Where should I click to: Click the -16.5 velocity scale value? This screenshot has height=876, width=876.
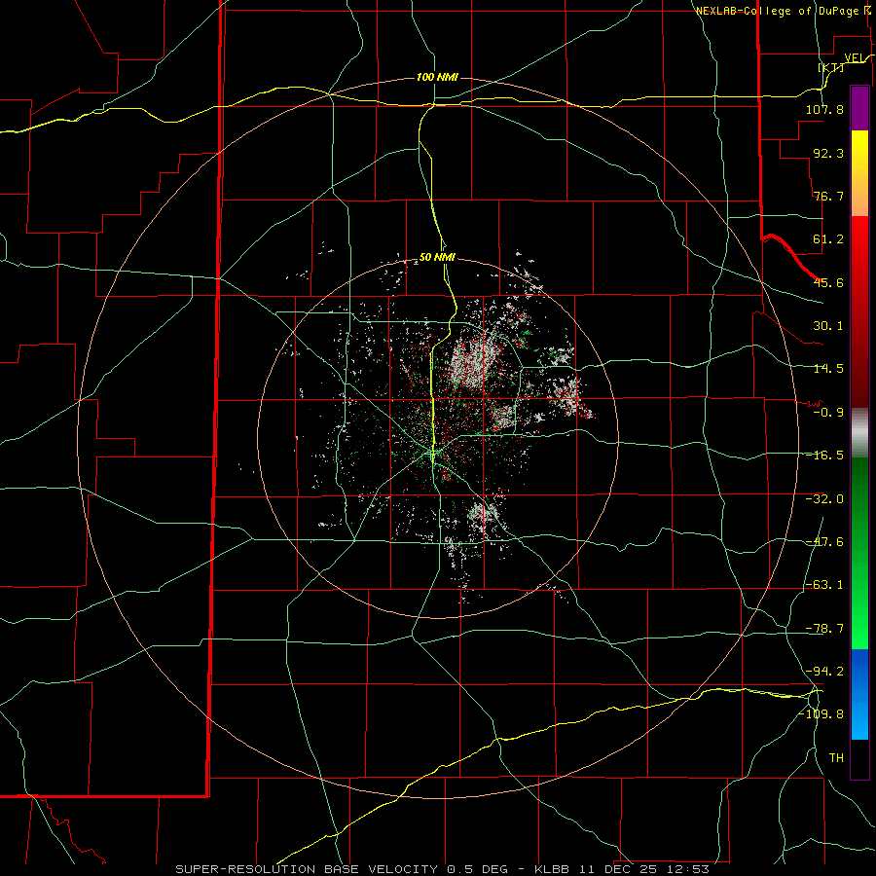824,456
